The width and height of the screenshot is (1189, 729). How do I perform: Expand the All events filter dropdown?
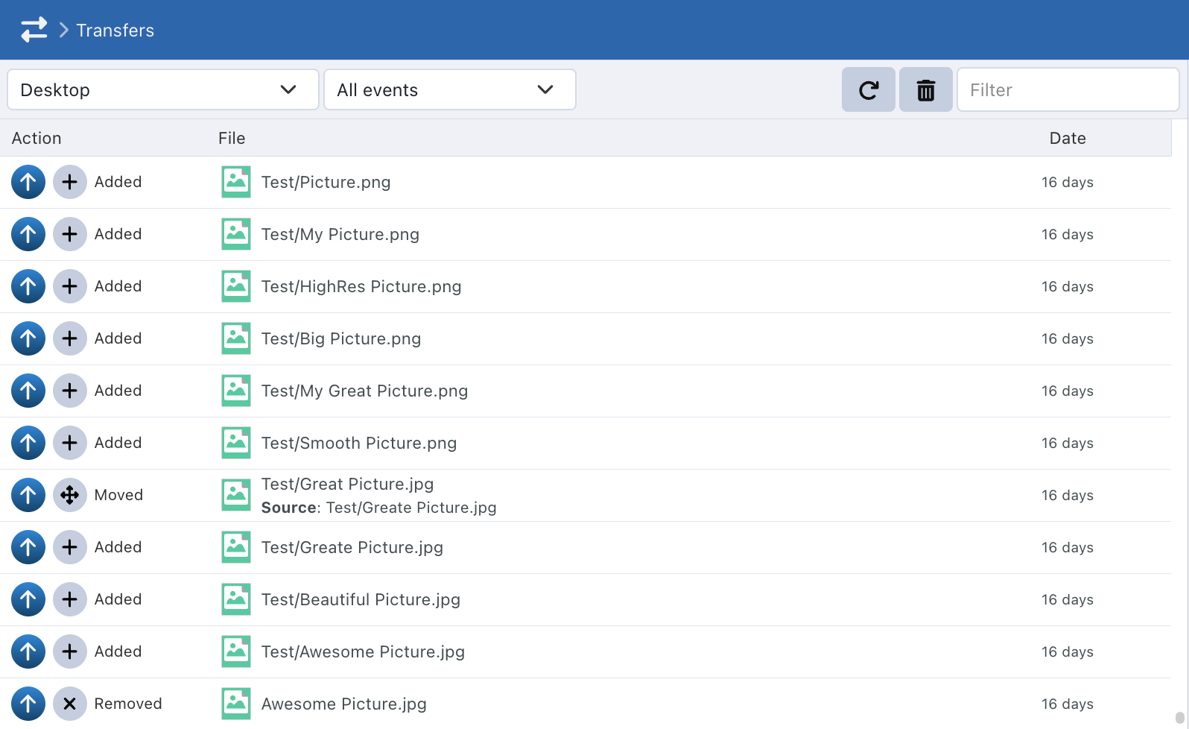449,90
